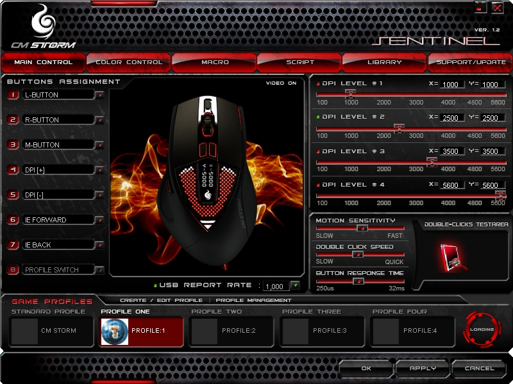Image resolution: width=513 pixels, height=384 pixels.
Task: Open the Macro tab
Action: point(215,62)
